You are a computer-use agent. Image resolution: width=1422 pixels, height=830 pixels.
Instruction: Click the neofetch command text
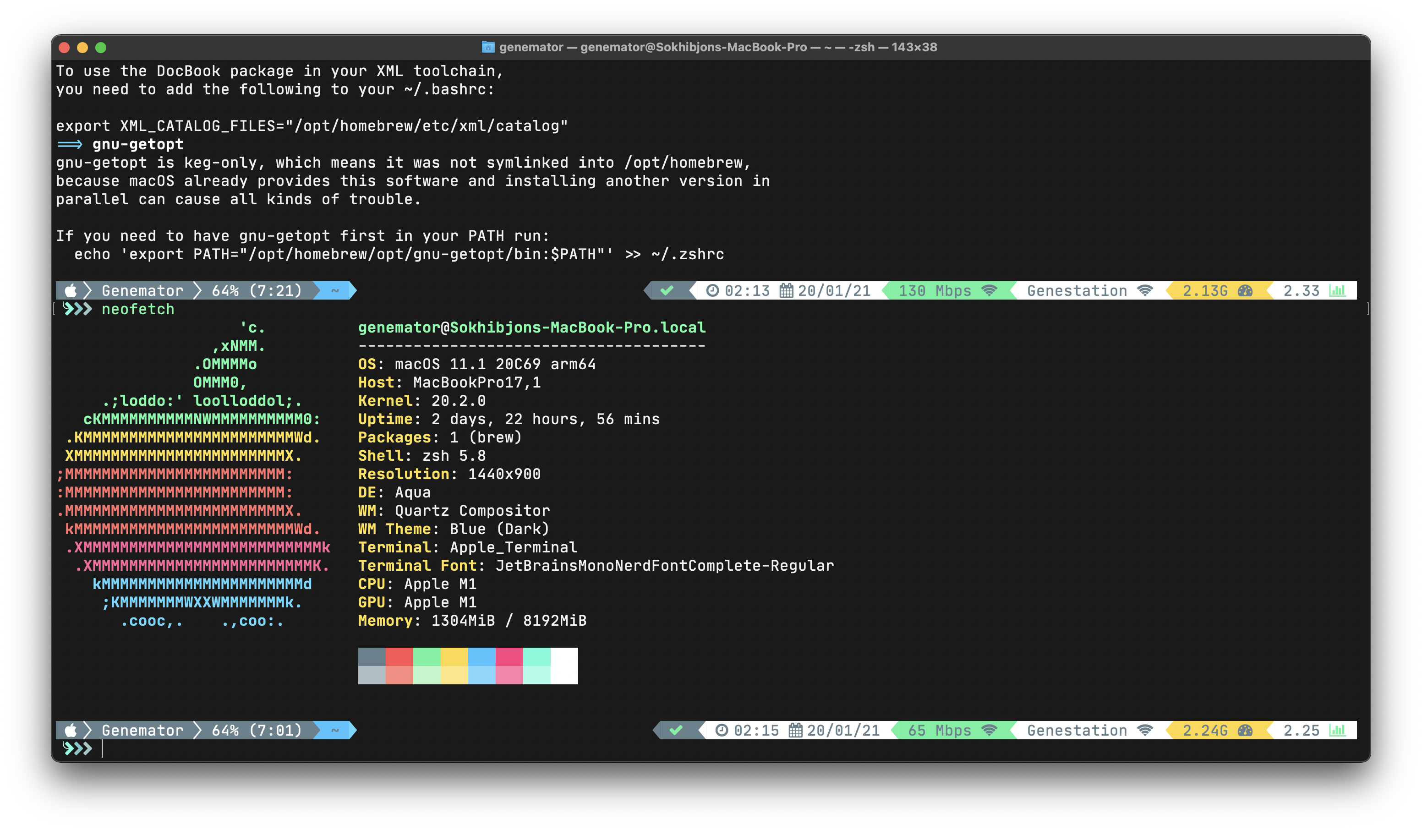[x=138, y=309]
